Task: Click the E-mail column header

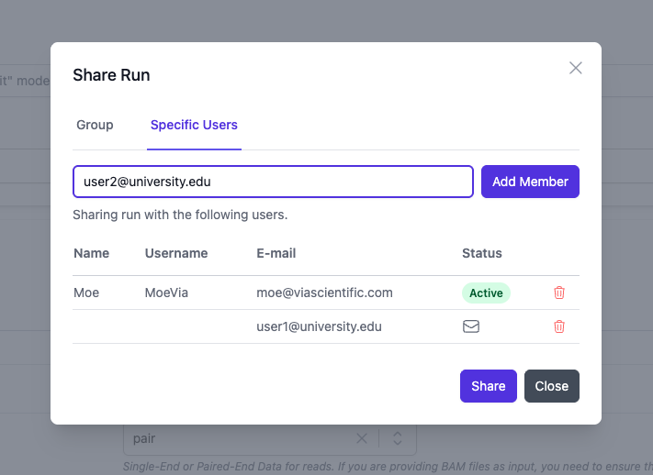Action: point(276,253)
